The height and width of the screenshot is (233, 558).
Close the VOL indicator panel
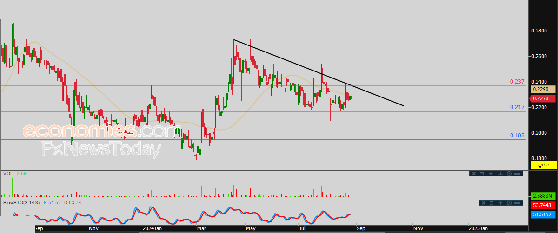(474, 174)
